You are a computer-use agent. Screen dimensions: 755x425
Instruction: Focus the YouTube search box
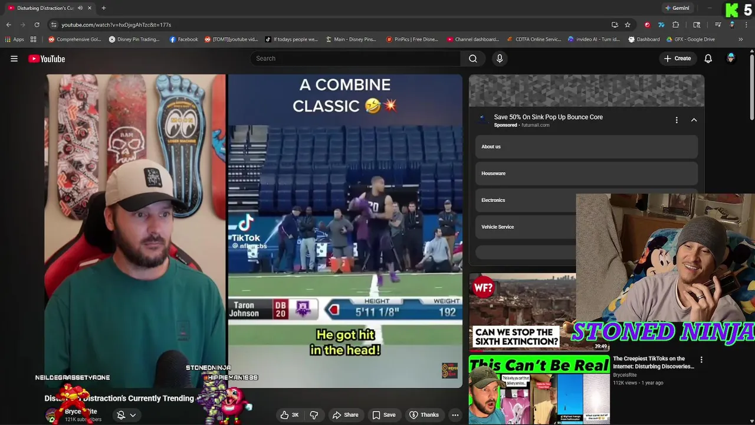pos(355,58)
